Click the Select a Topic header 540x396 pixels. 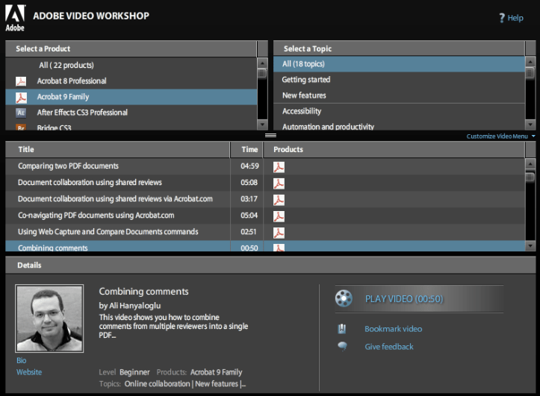(399, 48)
